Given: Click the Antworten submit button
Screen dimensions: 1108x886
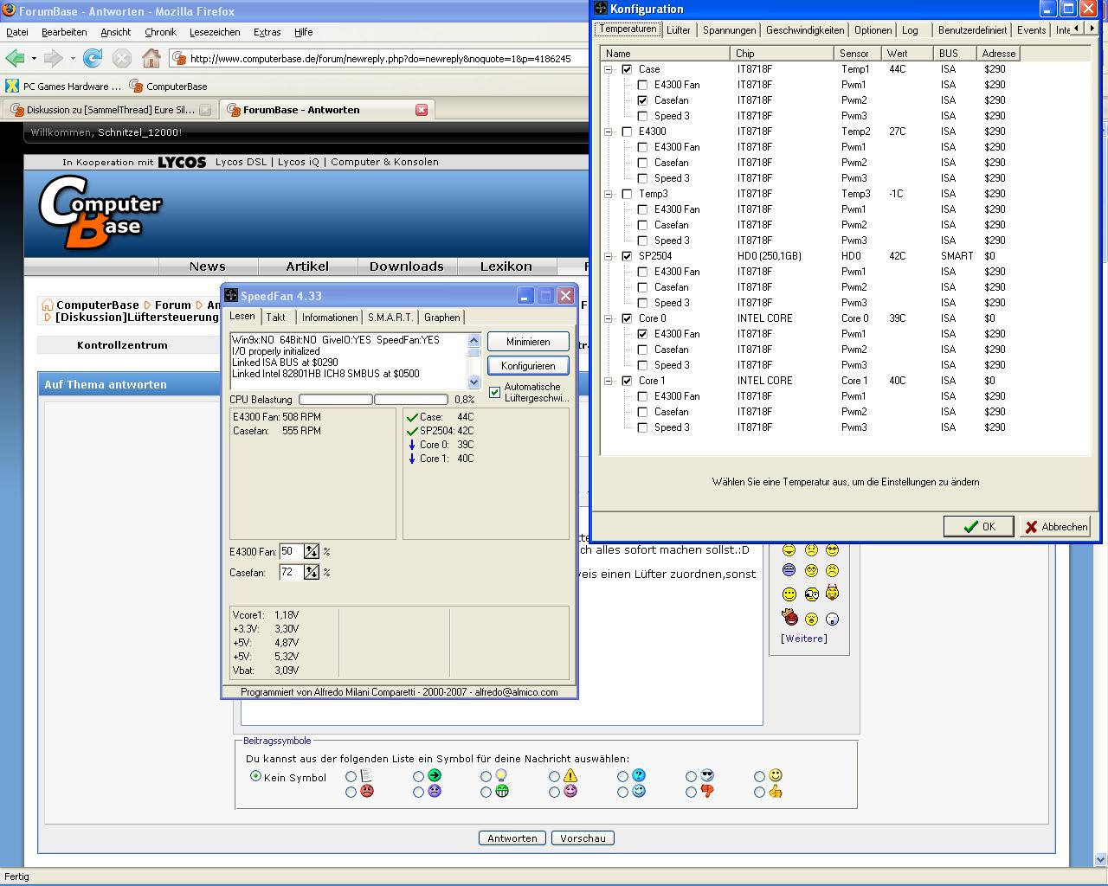Looking at the screenshot, I should [x=512, y=838].
